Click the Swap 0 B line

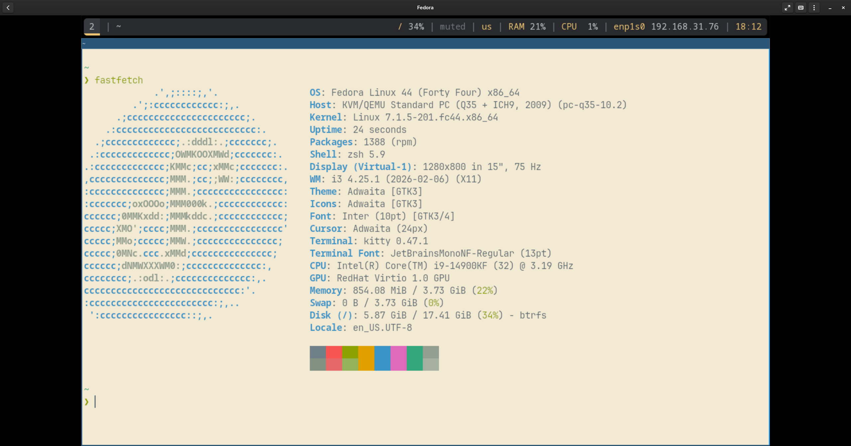pos(377,303)
